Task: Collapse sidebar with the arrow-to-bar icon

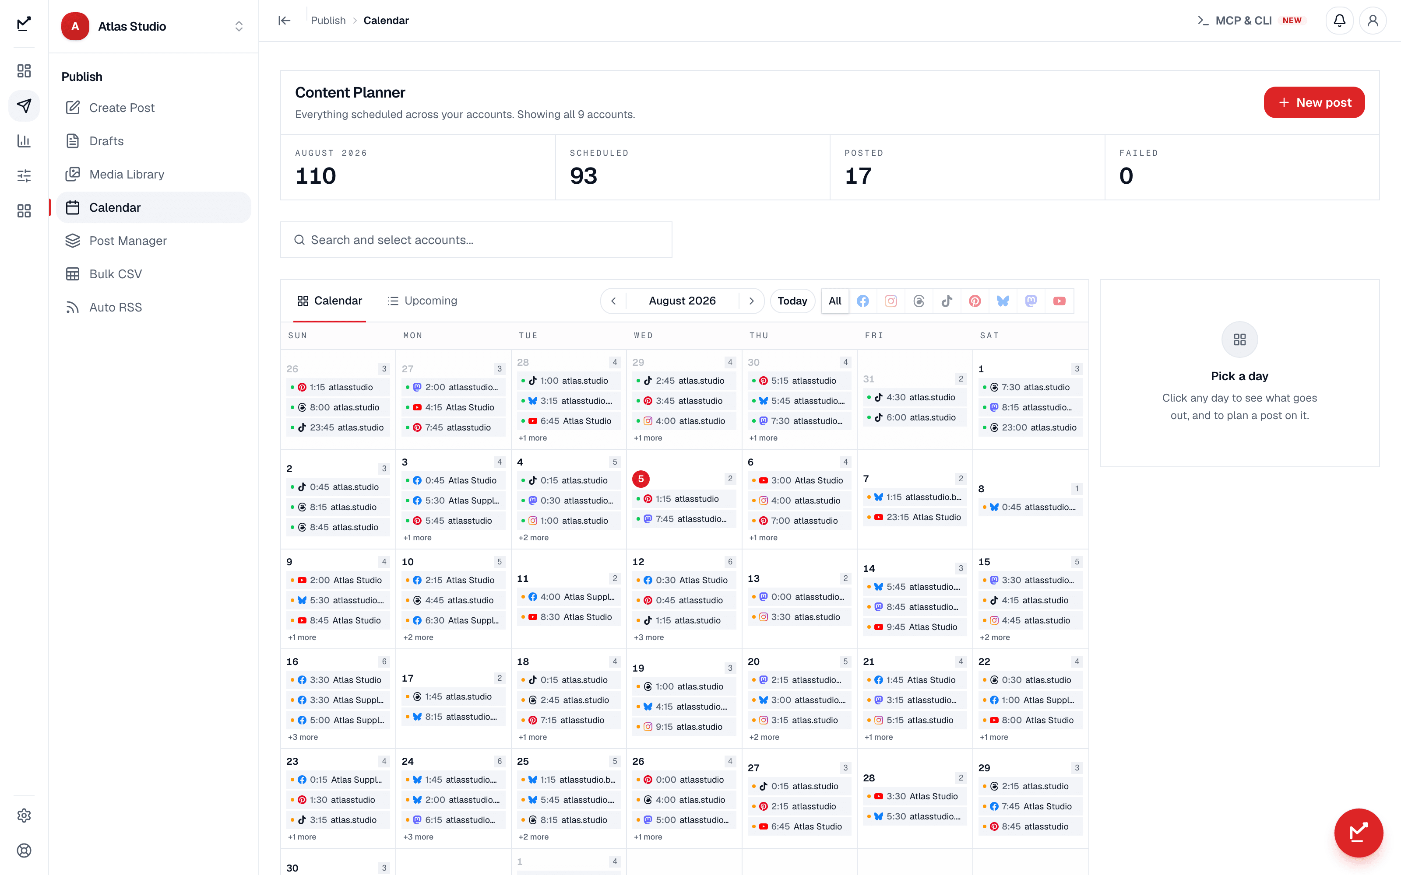Action: tap(284, 21)
